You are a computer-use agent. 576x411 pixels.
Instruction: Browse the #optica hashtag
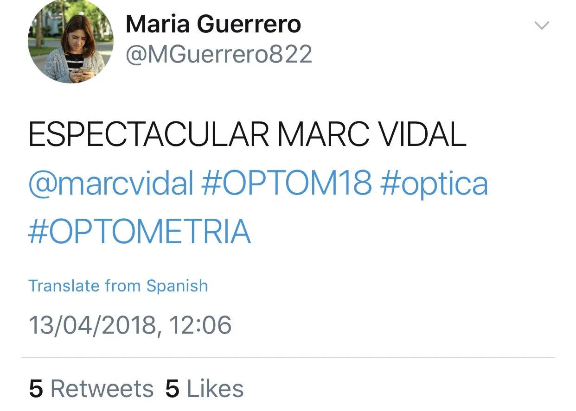[434, 184]
